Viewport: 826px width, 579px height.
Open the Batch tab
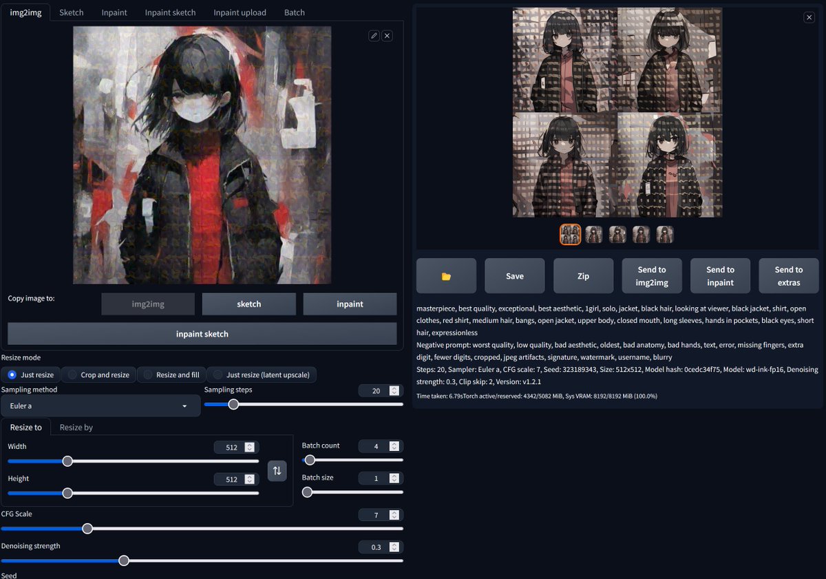[x=294, y=12]
